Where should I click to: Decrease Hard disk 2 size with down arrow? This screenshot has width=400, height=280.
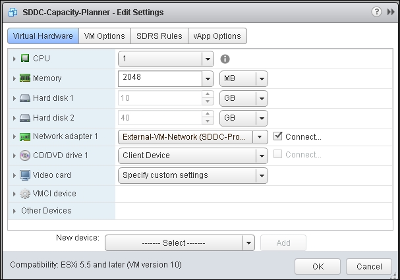pyautogui.click(x=208, y=121)
